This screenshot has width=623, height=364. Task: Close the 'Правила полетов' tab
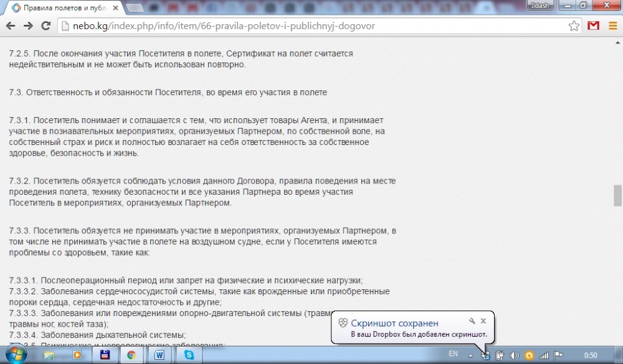click(116, 8)
